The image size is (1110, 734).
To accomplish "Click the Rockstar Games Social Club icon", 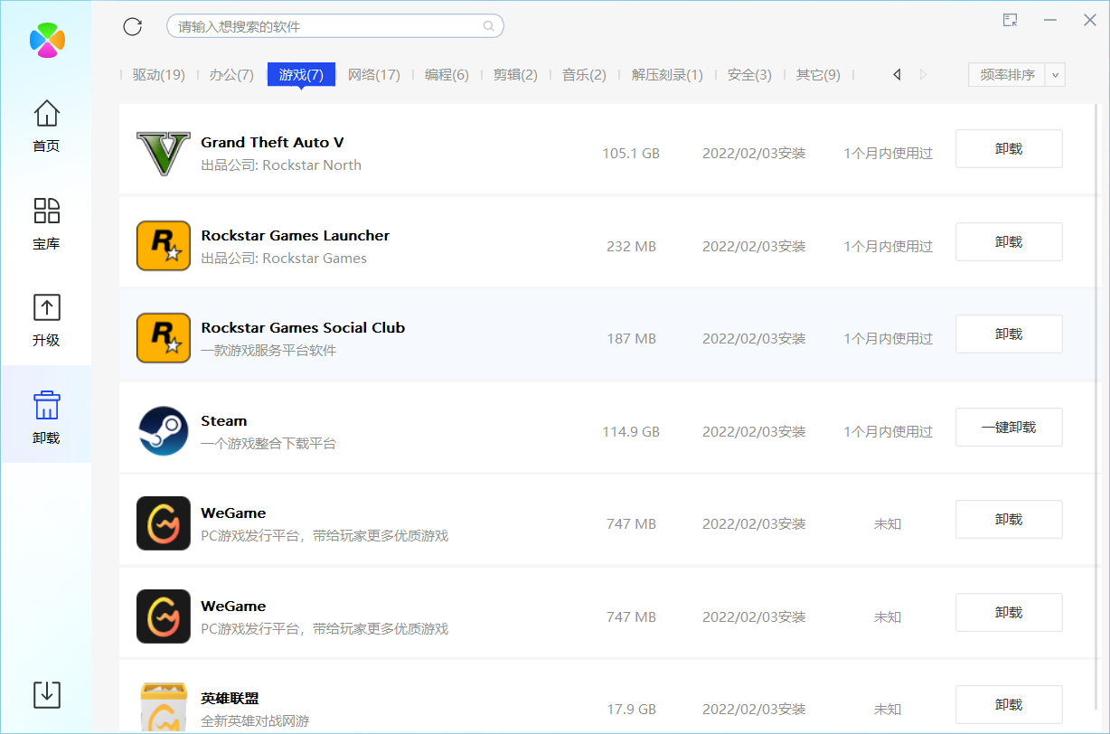I will coord(164,338).
